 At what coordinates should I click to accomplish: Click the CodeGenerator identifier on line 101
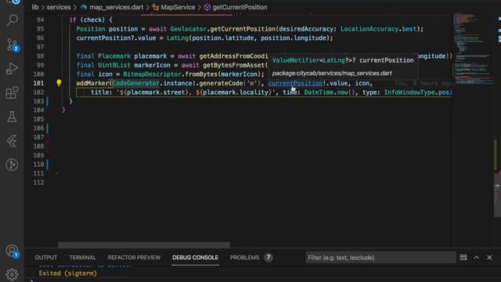[x=135, y=83]
